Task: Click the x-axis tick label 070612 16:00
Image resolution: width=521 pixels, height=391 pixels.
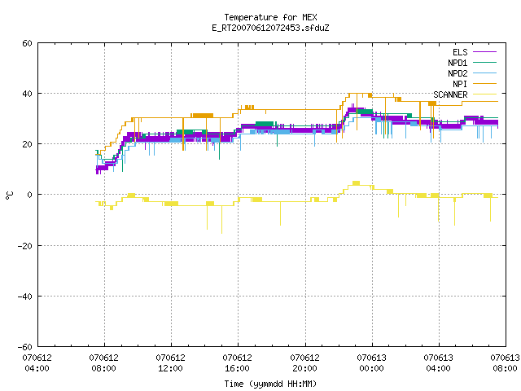Action: coord(237,363)
